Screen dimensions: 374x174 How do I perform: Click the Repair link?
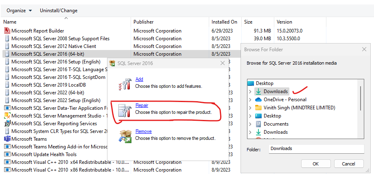coord(142,105)
